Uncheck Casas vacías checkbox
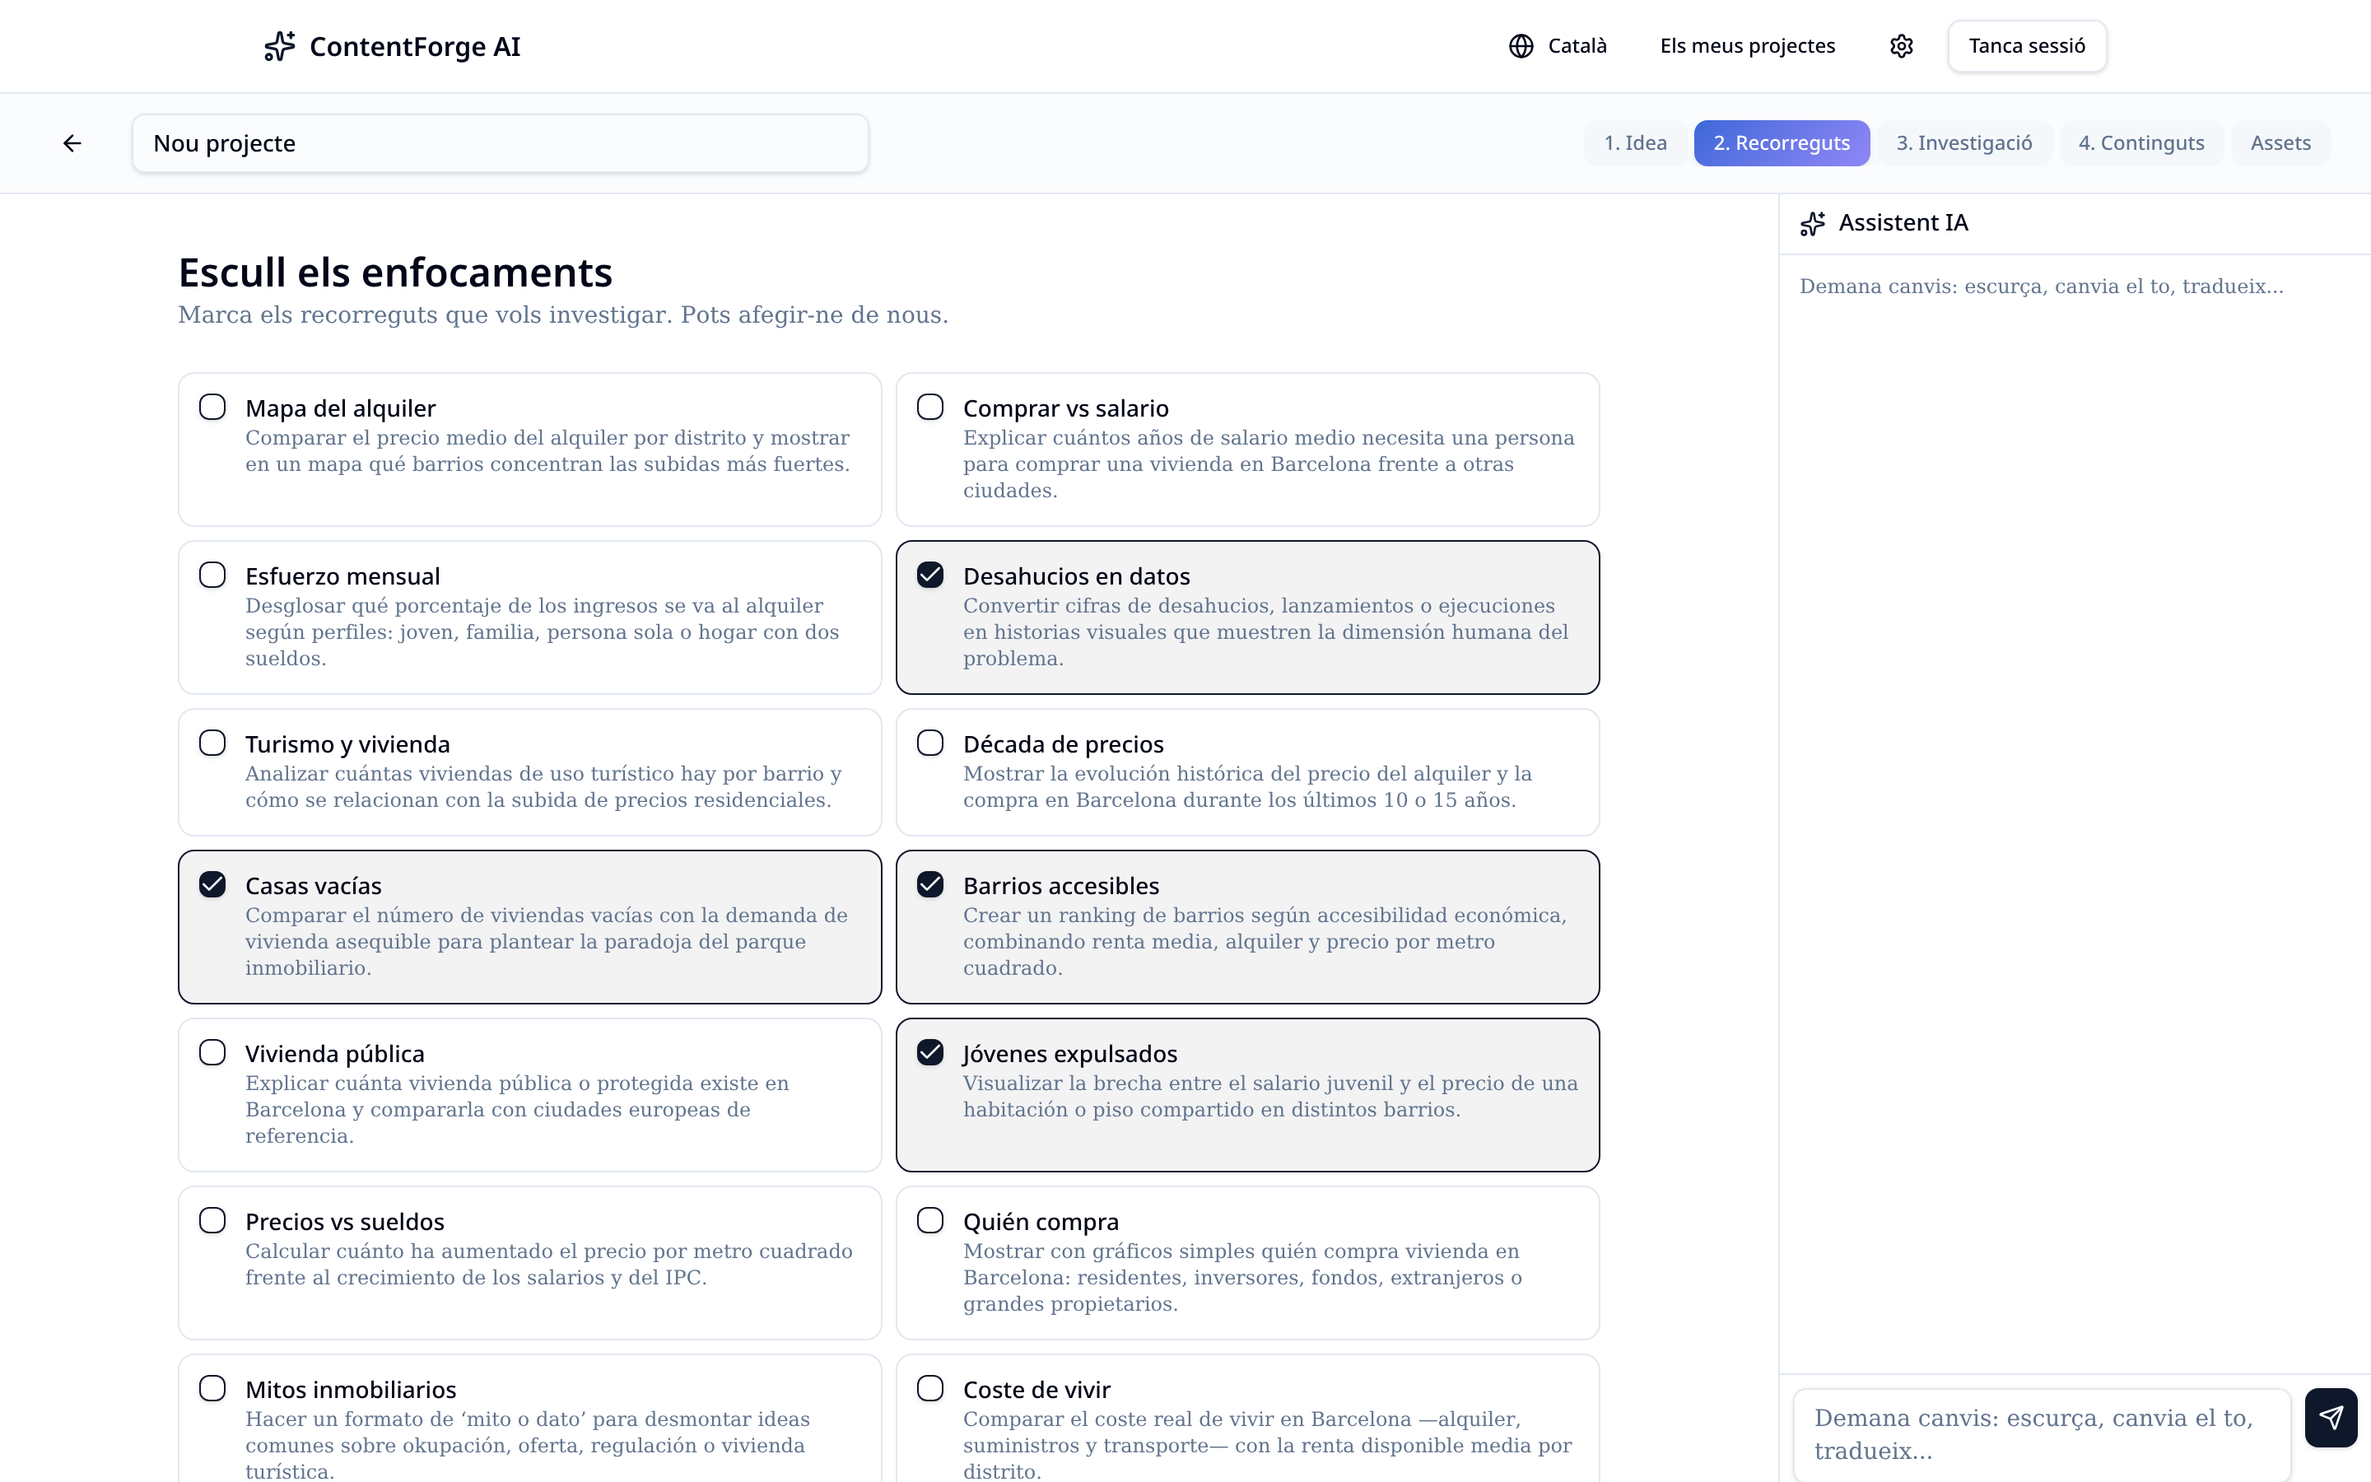The height and width of the screenshot is (1482, 2371). click(x=212, y=884)
